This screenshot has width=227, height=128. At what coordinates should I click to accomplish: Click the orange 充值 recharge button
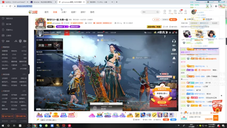coord(166,119)
